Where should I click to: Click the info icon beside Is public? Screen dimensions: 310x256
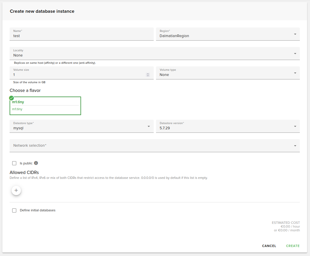(x=36, y=163)
